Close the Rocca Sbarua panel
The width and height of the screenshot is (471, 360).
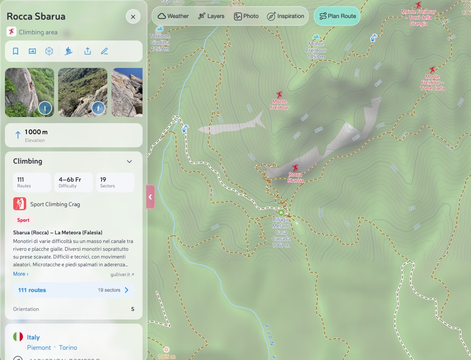click(133, 17)
